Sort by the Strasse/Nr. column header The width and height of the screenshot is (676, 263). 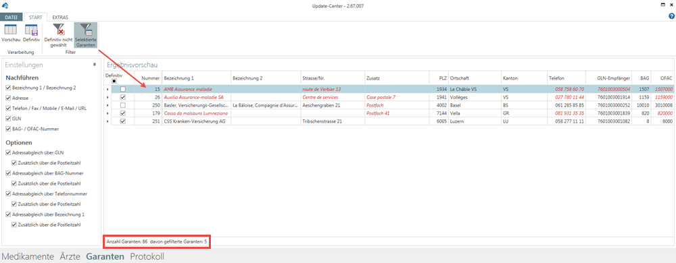(333, 78)
